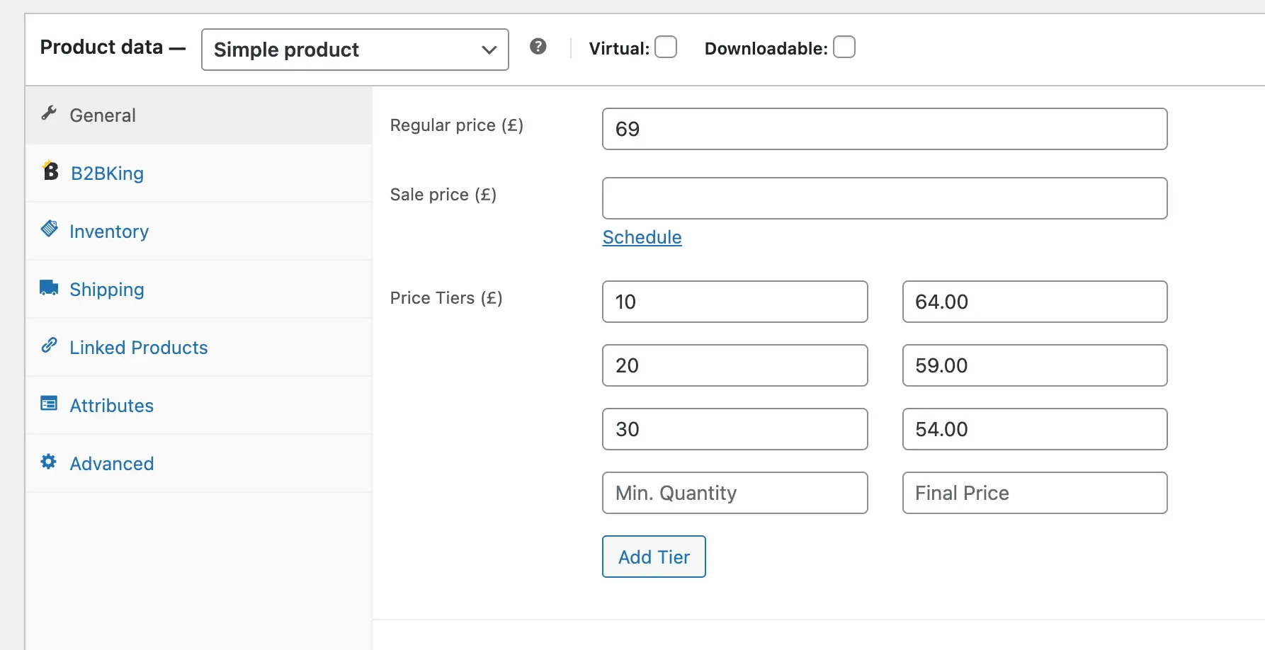Click the Shipping truck icon
This screenshot has height=650, width=1265.
coord(49,287)
